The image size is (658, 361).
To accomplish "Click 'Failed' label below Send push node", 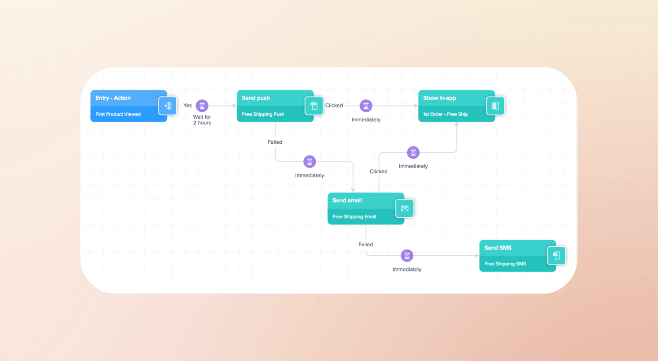I will click(x=275, y=142).
